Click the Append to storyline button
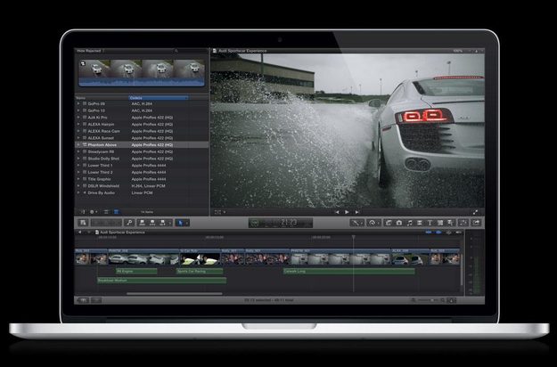557x367 pixels. point(163,223)
